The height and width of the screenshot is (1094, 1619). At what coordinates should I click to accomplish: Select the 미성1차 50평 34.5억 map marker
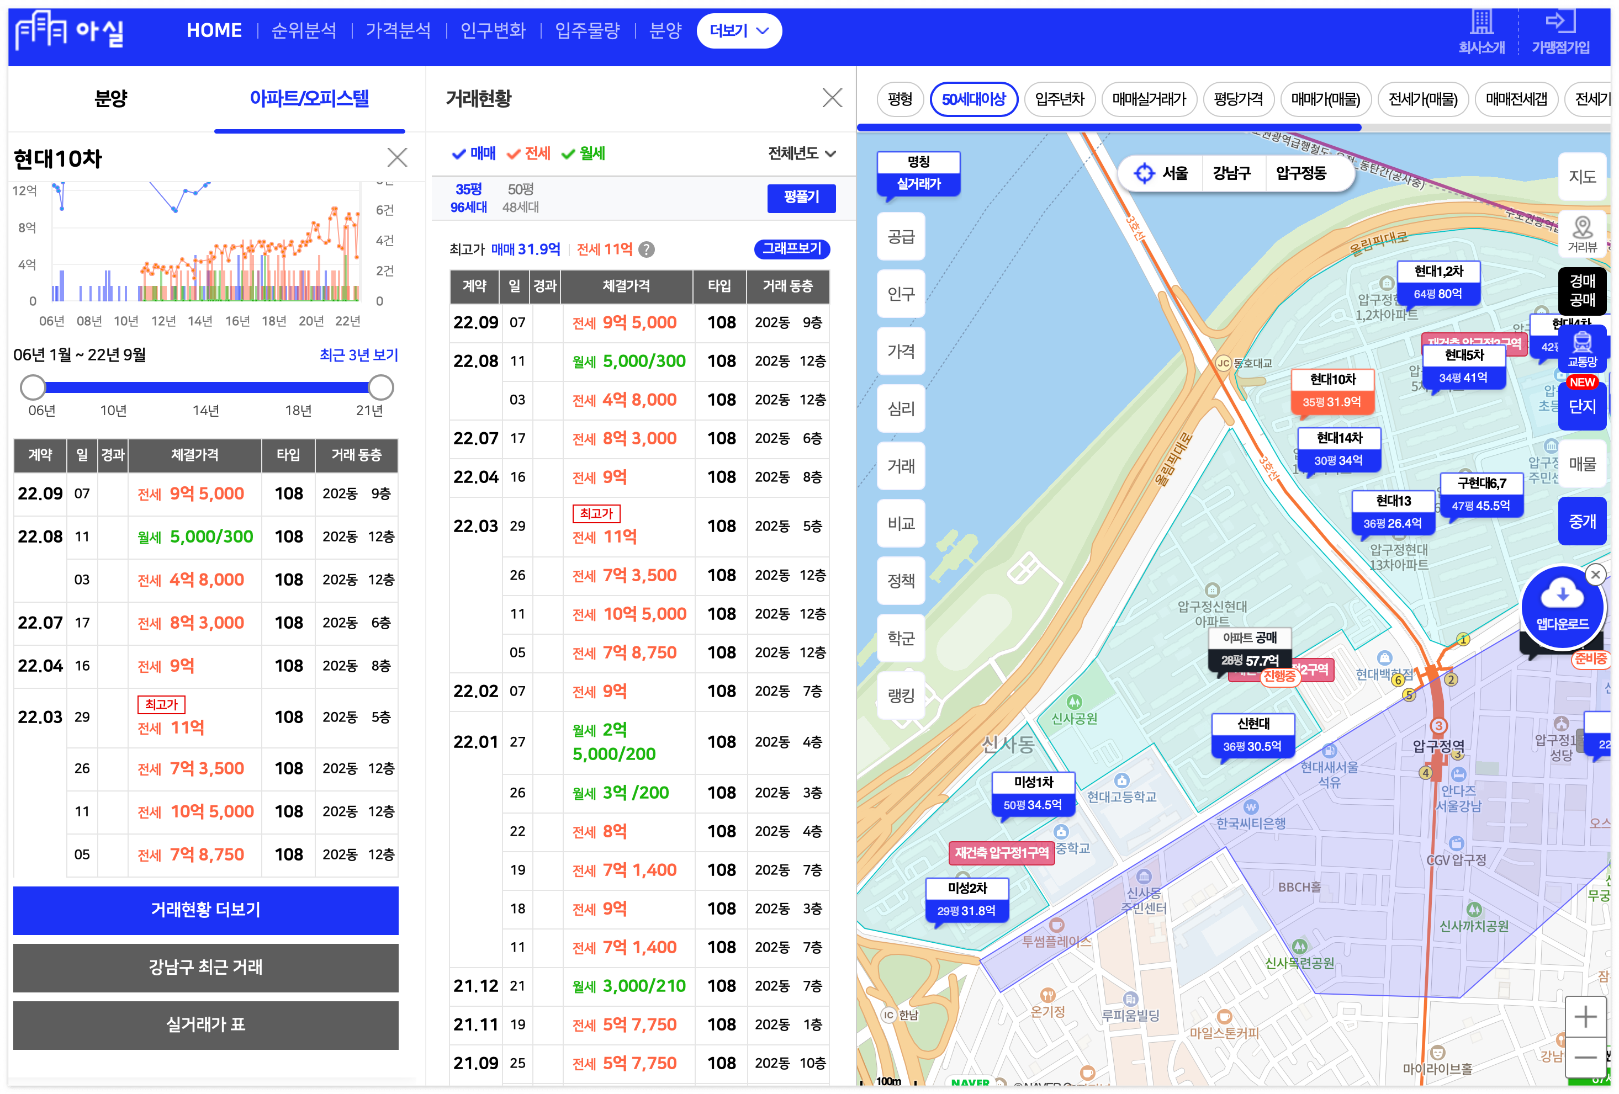pos(1033,793)
